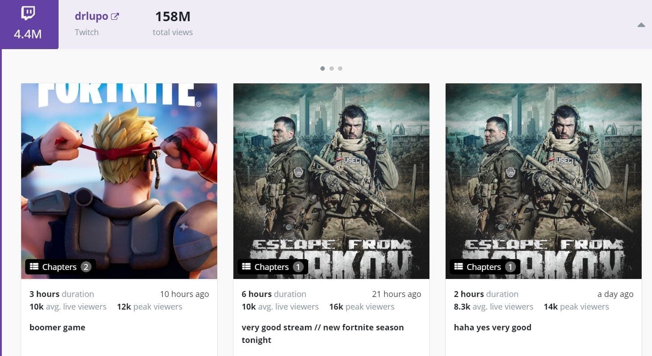Collapse the drlupo channel panel
The image size is (652, 356).
(641, 25)
